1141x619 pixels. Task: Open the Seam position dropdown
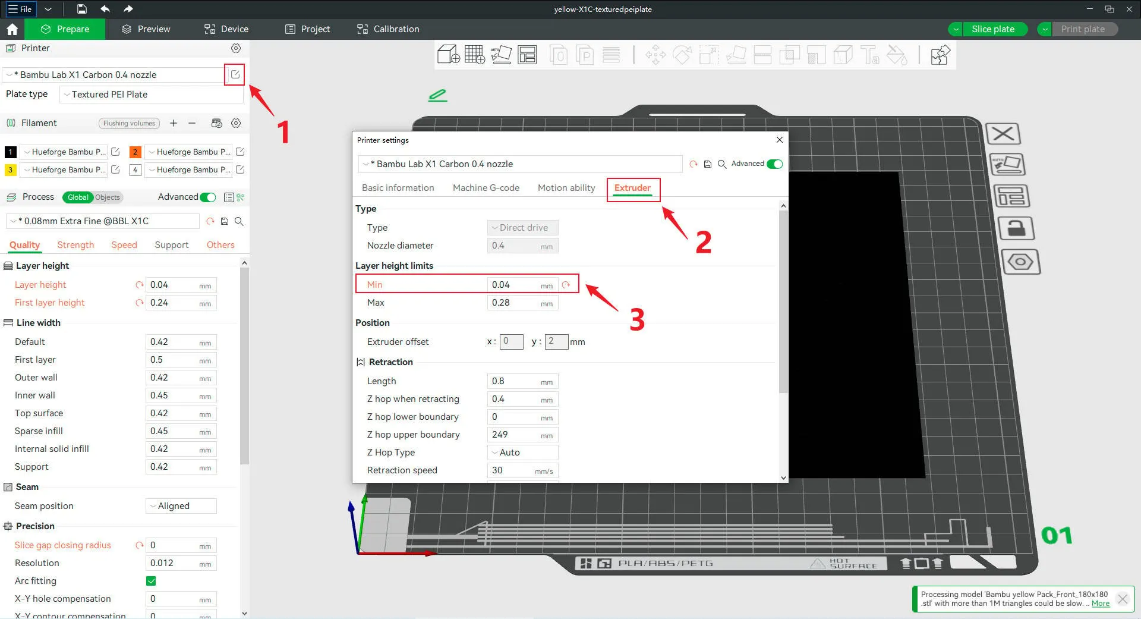[x=181, y=506]
